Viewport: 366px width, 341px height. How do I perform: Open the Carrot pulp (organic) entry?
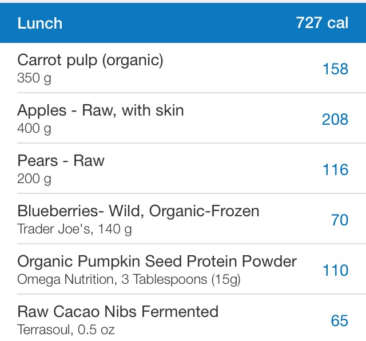pyautogui.click(x=183, y=68)
